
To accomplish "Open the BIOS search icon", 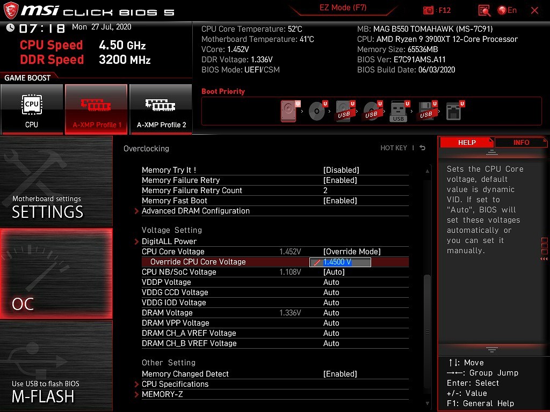I will coord(484,10).
